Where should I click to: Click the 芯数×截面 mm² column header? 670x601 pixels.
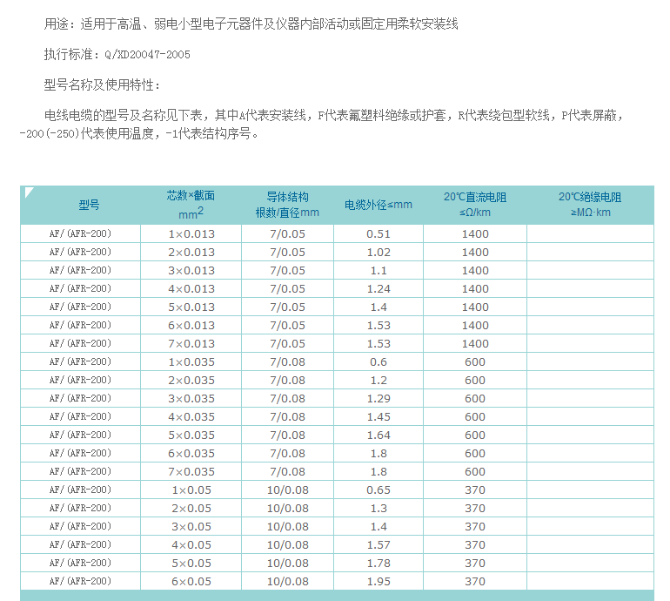[x=191, y=205]
